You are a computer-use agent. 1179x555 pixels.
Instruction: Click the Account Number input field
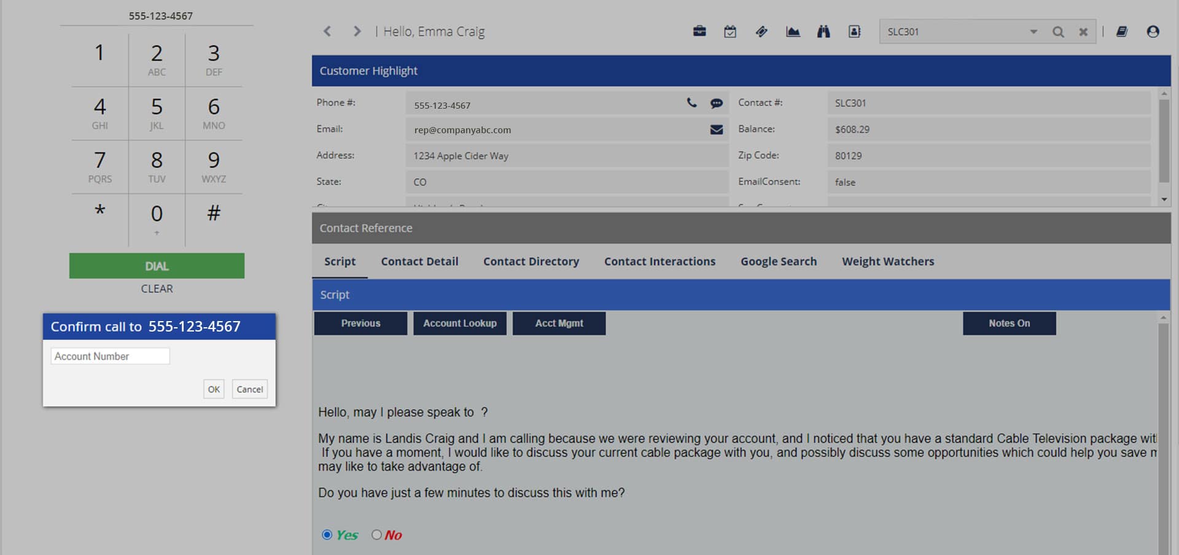[x=110, y=355]
